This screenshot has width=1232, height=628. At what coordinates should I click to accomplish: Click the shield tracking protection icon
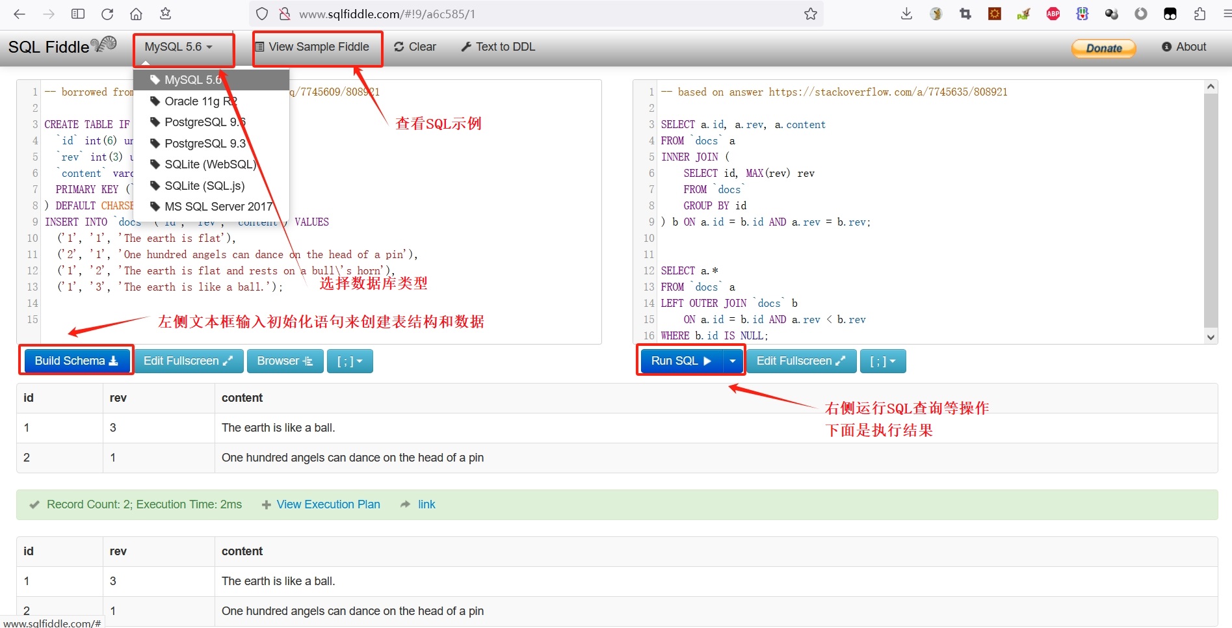tap(262, 14)
